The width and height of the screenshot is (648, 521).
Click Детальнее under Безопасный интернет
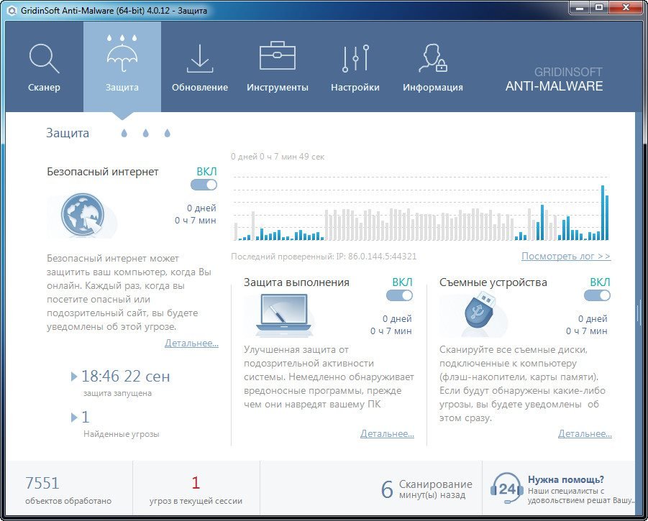tap(191, 344)
